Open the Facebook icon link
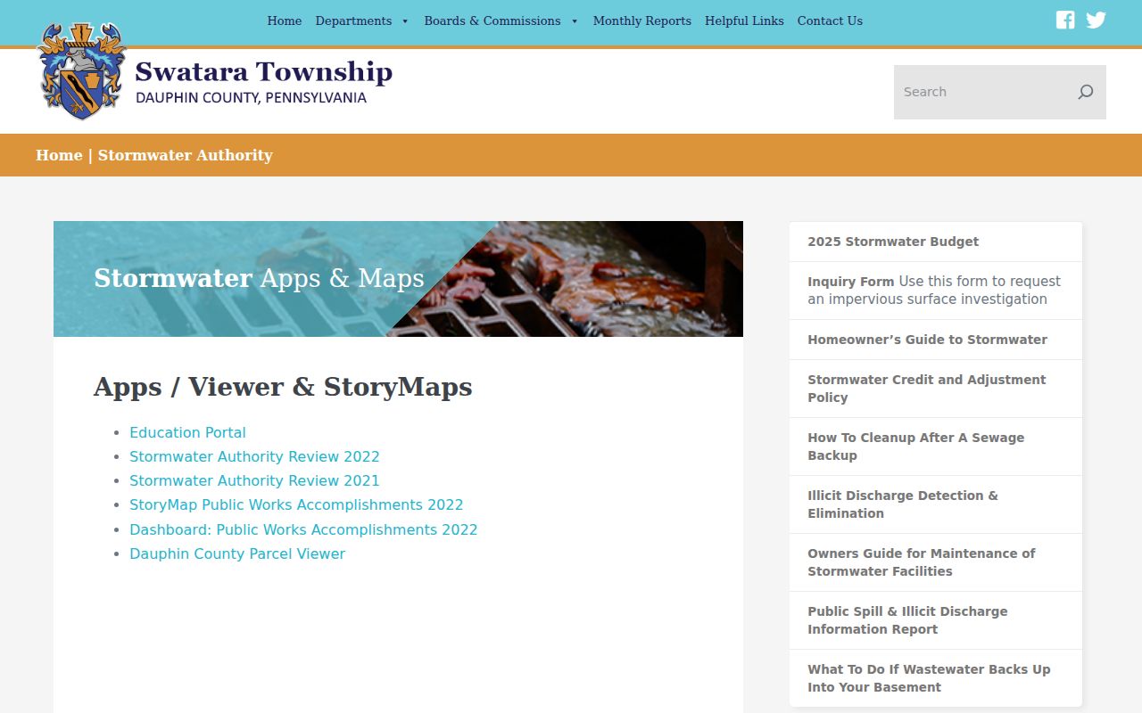This screenshot has height=713, width=1142. click(x=1065, y=20)
